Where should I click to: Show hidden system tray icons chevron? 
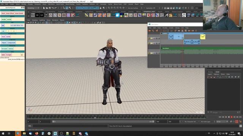[x=214, y=133]
